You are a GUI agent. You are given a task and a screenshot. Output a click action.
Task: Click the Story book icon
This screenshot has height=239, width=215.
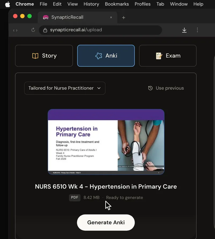(35, 56)
